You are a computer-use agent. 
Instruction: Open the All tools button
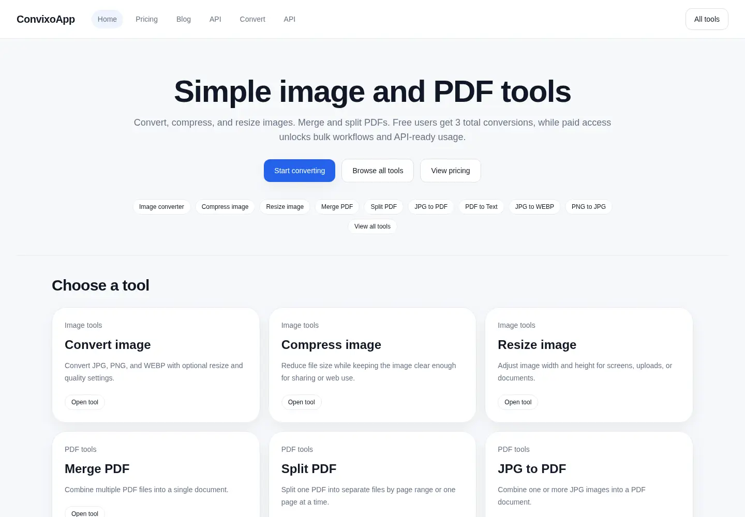tap(707, 19)
